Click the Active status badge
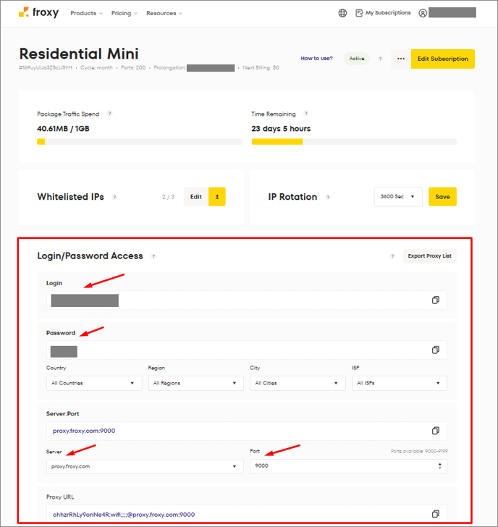This screenshot has width=498, height=527. point(357,59)
